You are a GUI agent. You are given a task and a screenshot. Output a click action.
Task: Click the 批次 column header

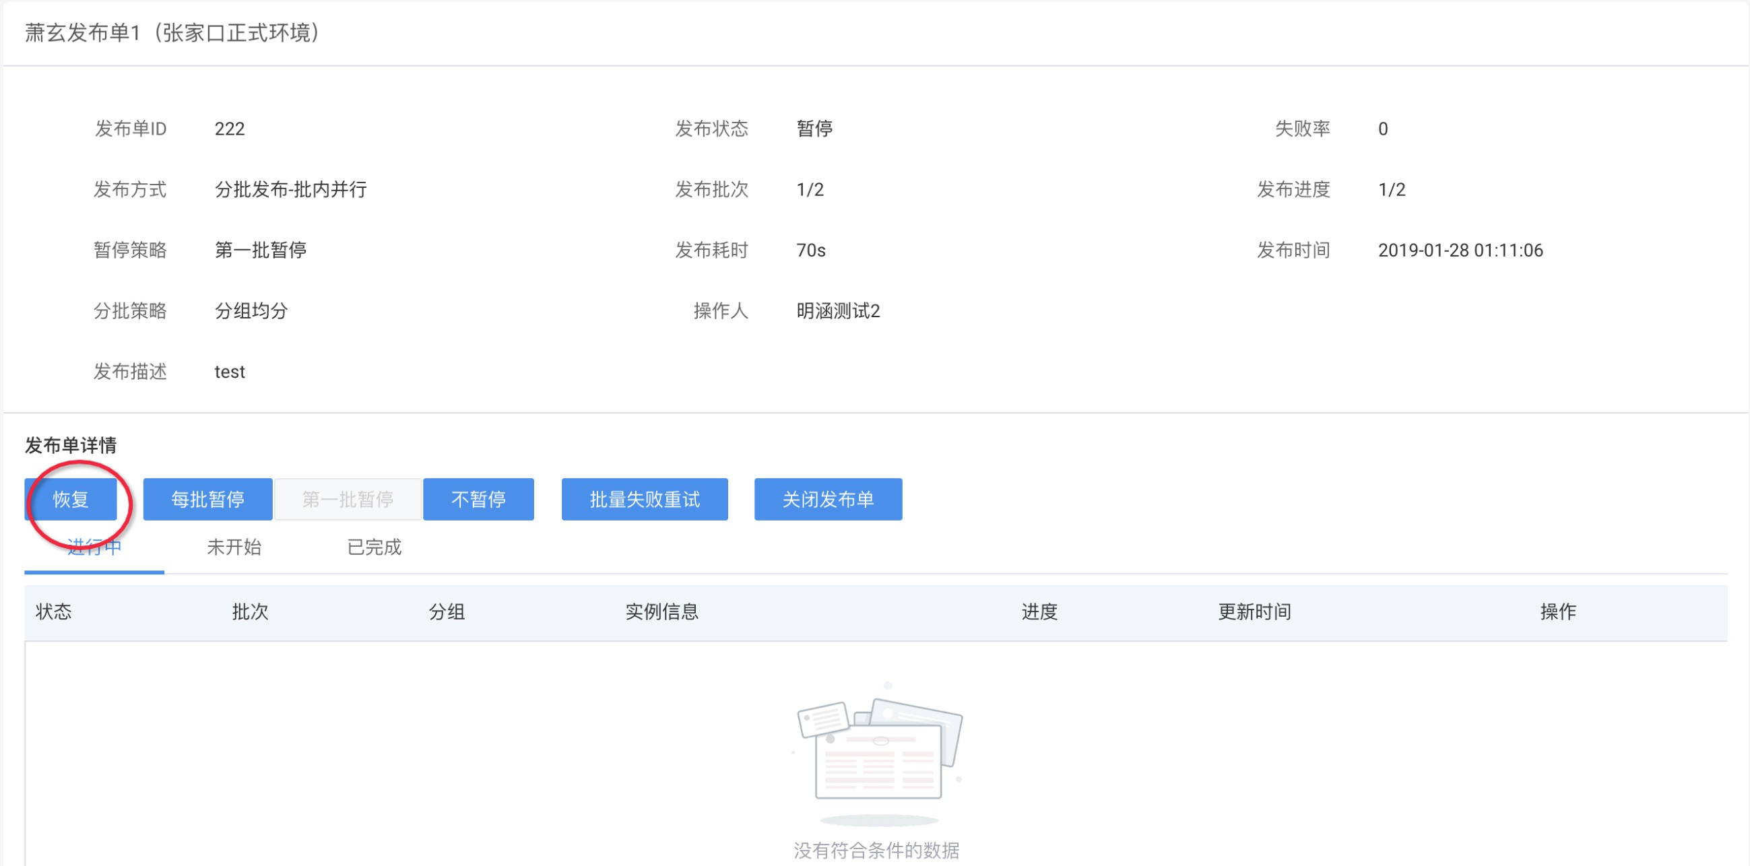250,612
